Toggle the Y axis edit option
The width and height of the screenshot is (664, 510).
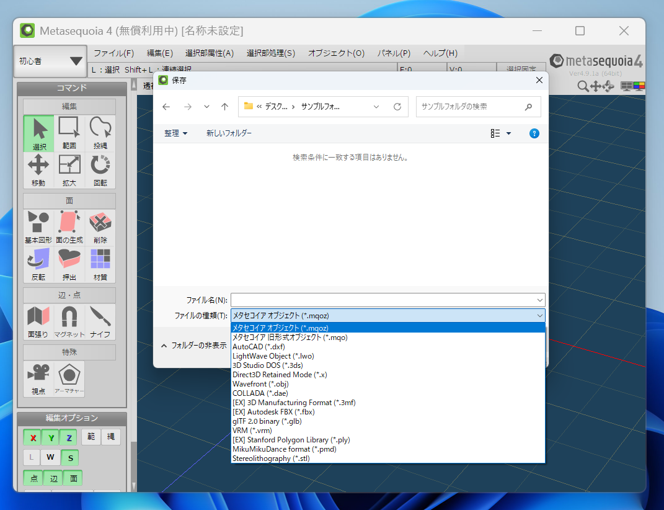pyautogui.click(x=51, y=437)
